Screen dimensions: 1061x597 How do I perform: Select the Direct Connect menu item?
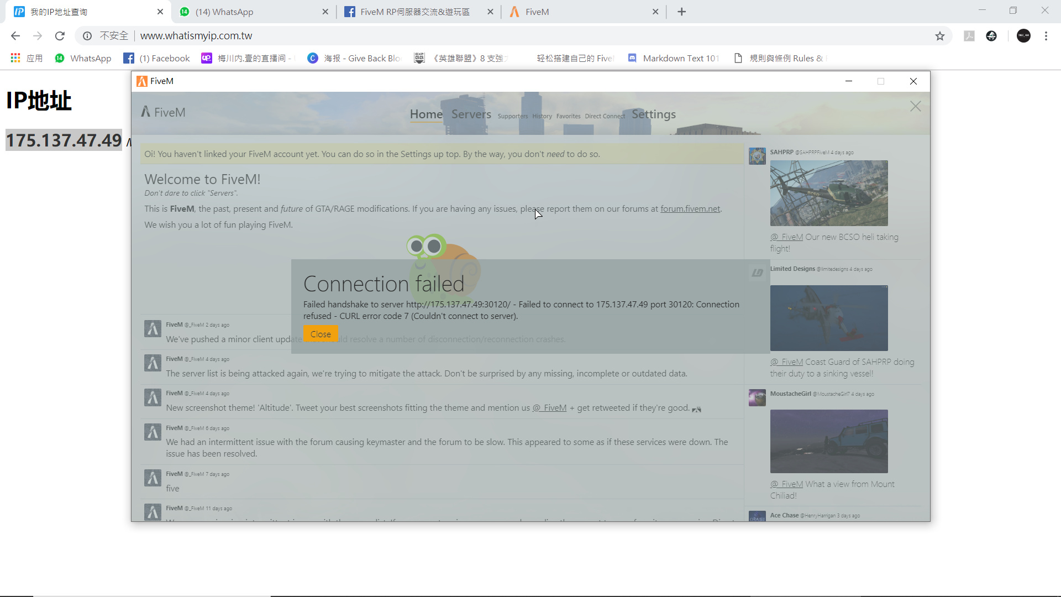pyautogui.click(x=605, y=116)
